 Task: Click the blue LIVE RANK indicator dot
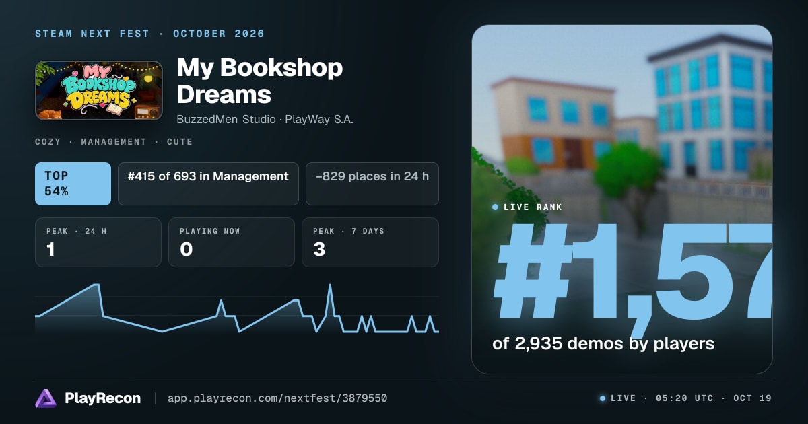tap(496, 207)
